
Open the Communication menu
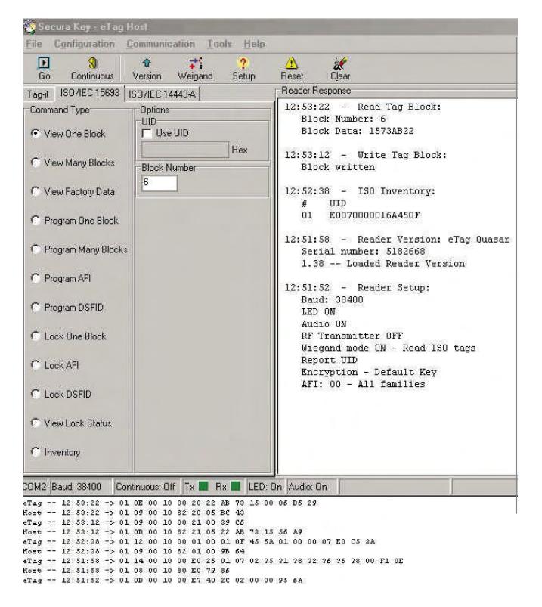(x=161, y=44)
